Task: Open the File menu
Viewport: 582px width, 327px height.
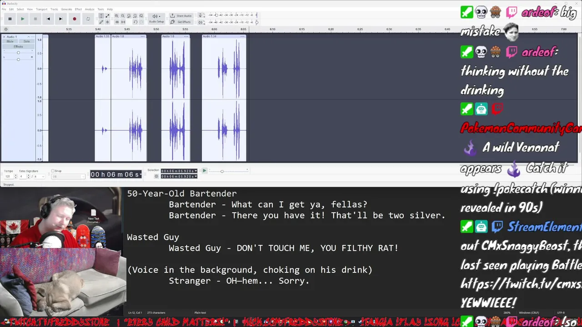Action: (x=4, y=9)
